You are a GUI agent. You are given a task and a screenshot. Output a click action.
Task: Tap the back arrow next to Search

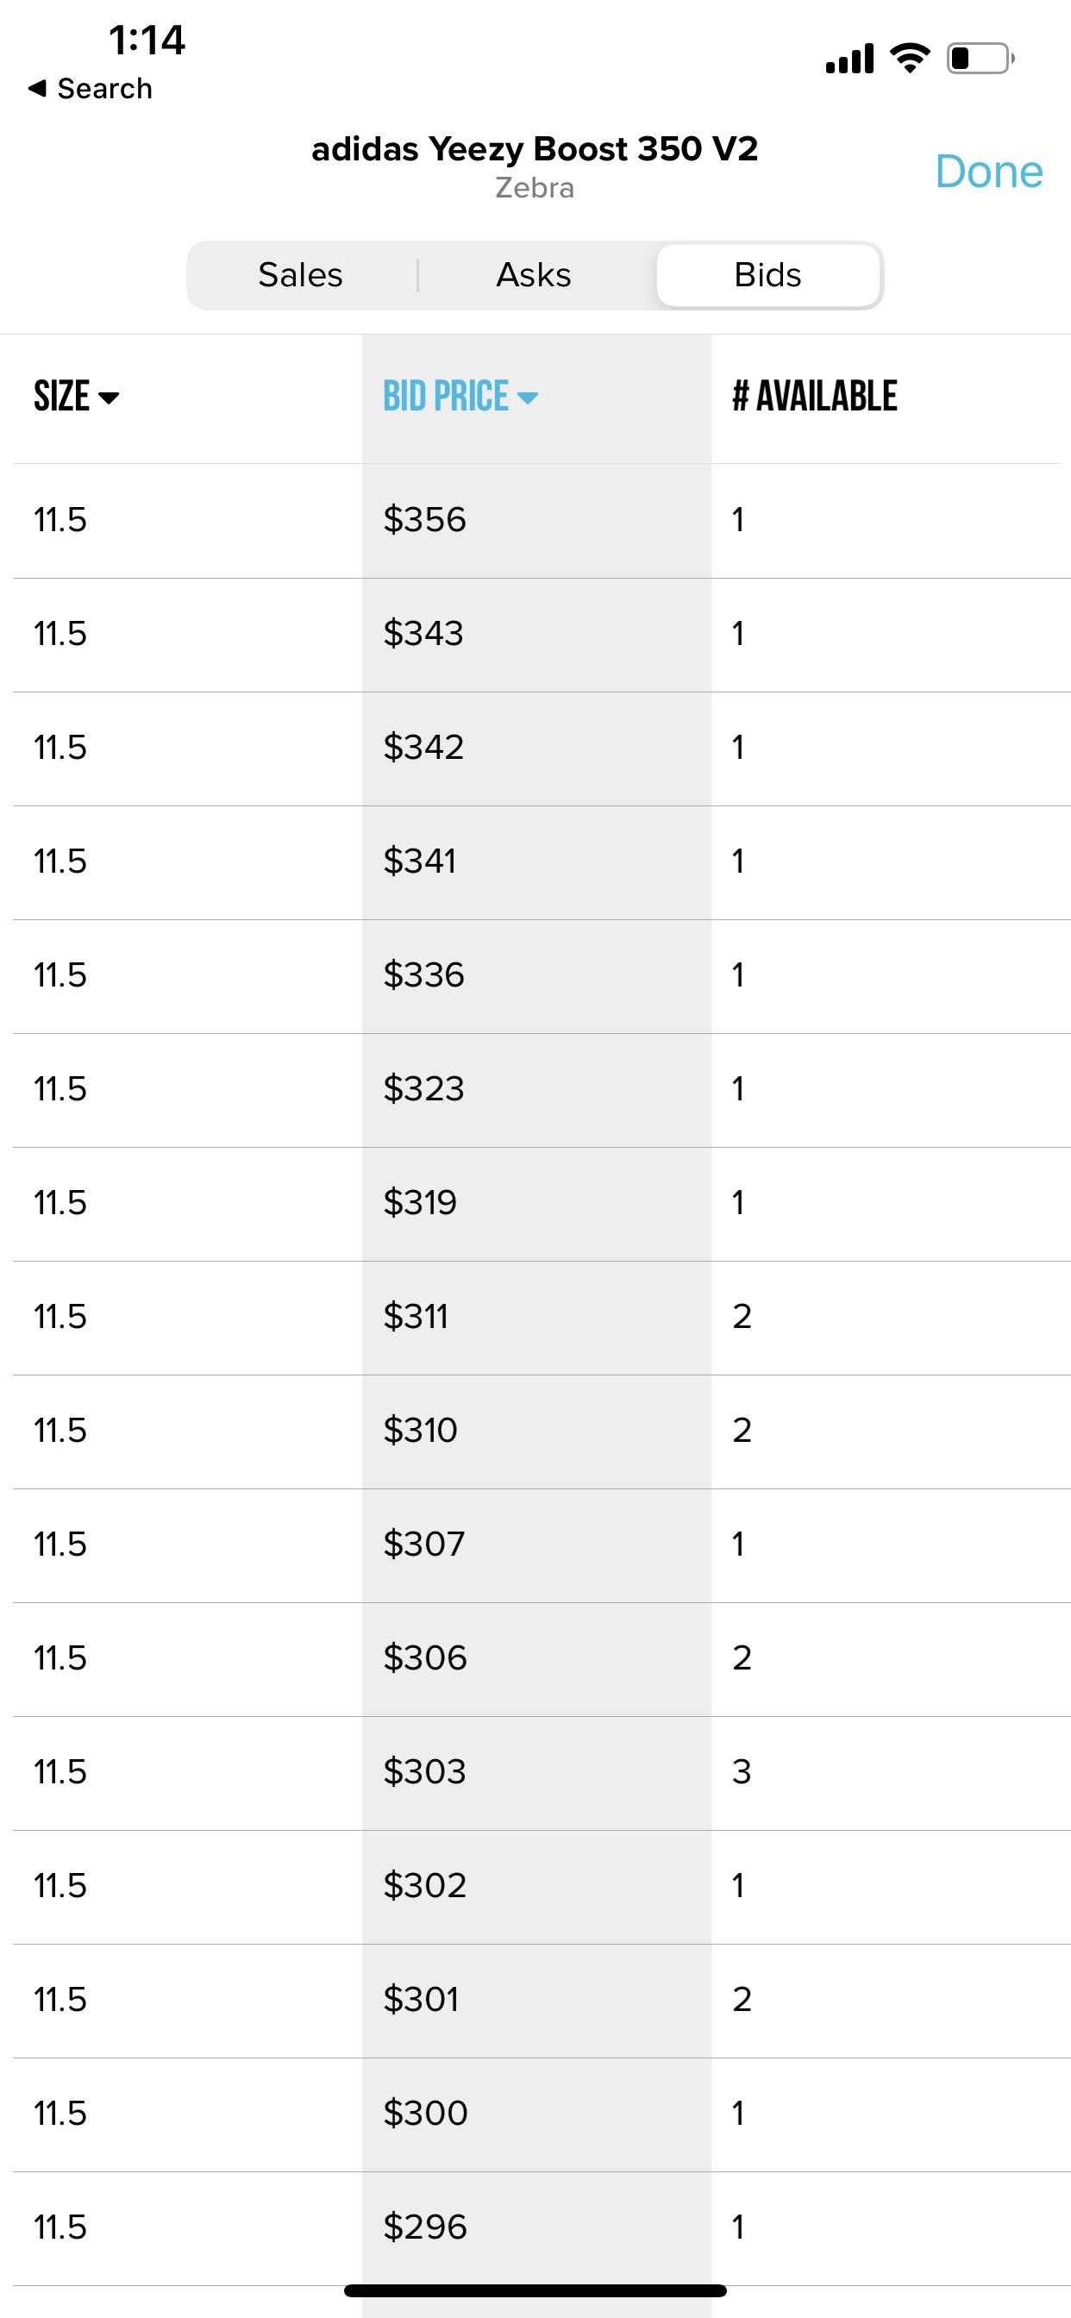point(37,88)
